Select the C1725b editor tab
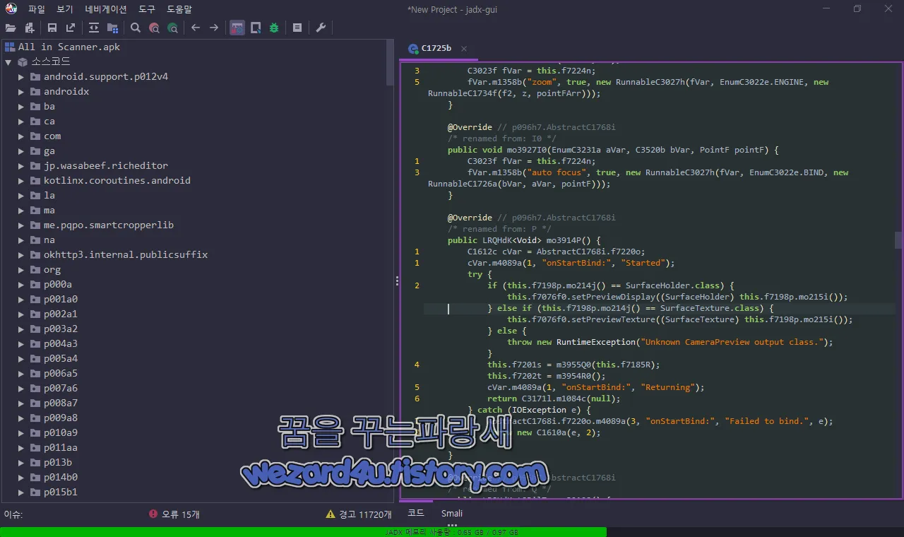904x537 pixels. [x=436, y=48]
